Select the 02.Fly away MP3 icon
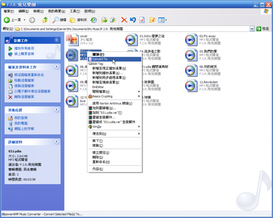Image resolution: width=273 pixels, height=218 pixels. (191, 40)
